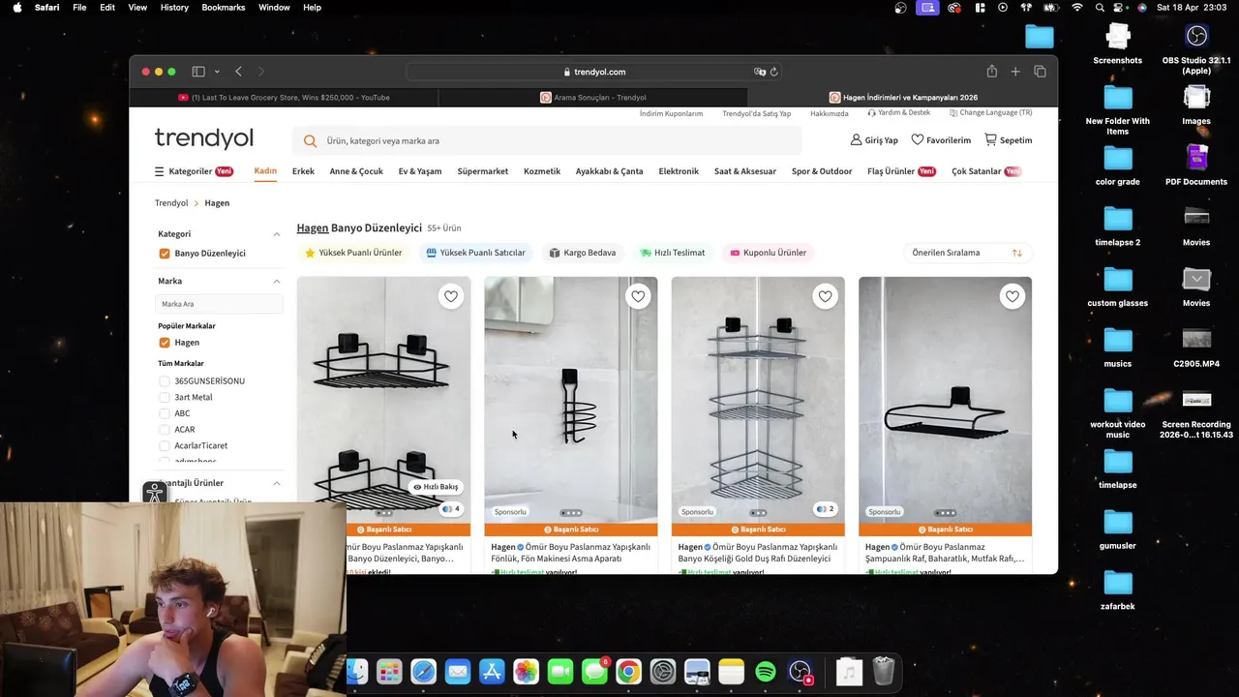Reload page with the refresh icon
1239x697 pixels.
(x=774, y=72)
